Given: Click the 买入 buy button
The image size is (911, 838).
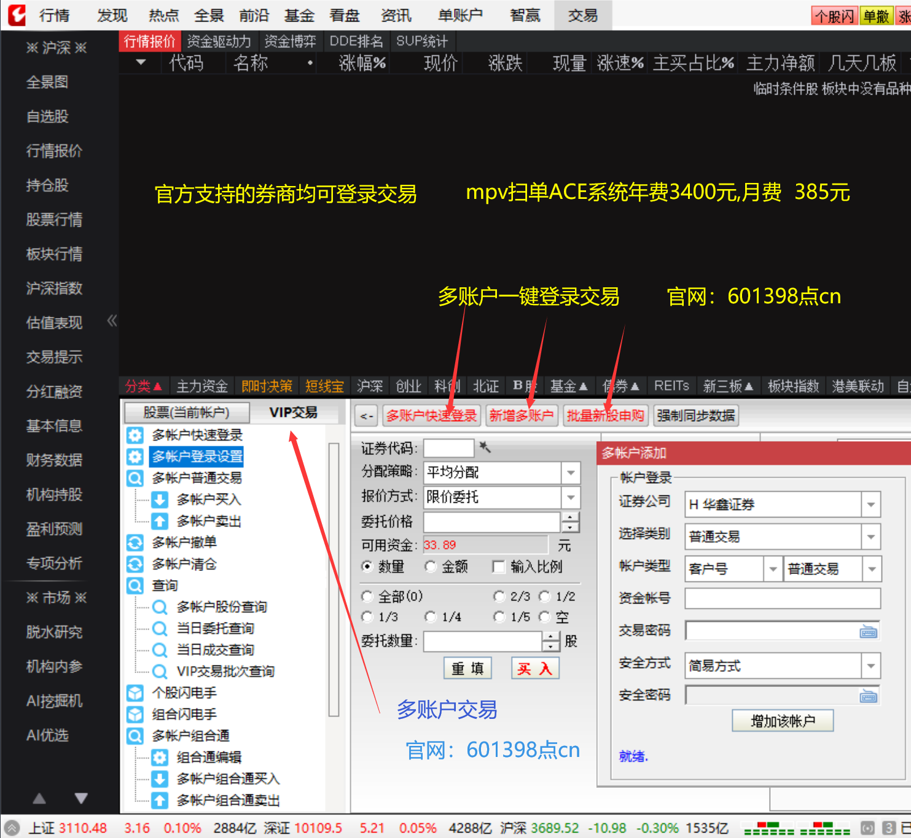Looking at the screenshot, I should click(535, 669).
